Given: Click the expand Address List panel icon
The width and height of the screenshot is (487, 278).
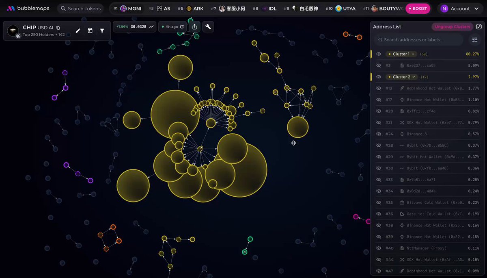Looking at the screenshot, I should (479, 27).
